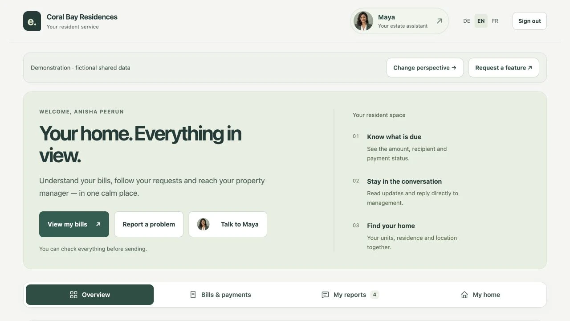Screen dimensions: 570x321
Task: Click the arrow icon on View my bills
Action: pos(98,224)
